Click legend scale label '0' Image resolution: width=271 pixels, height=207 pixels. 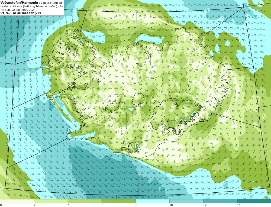[x=1, y=205]
